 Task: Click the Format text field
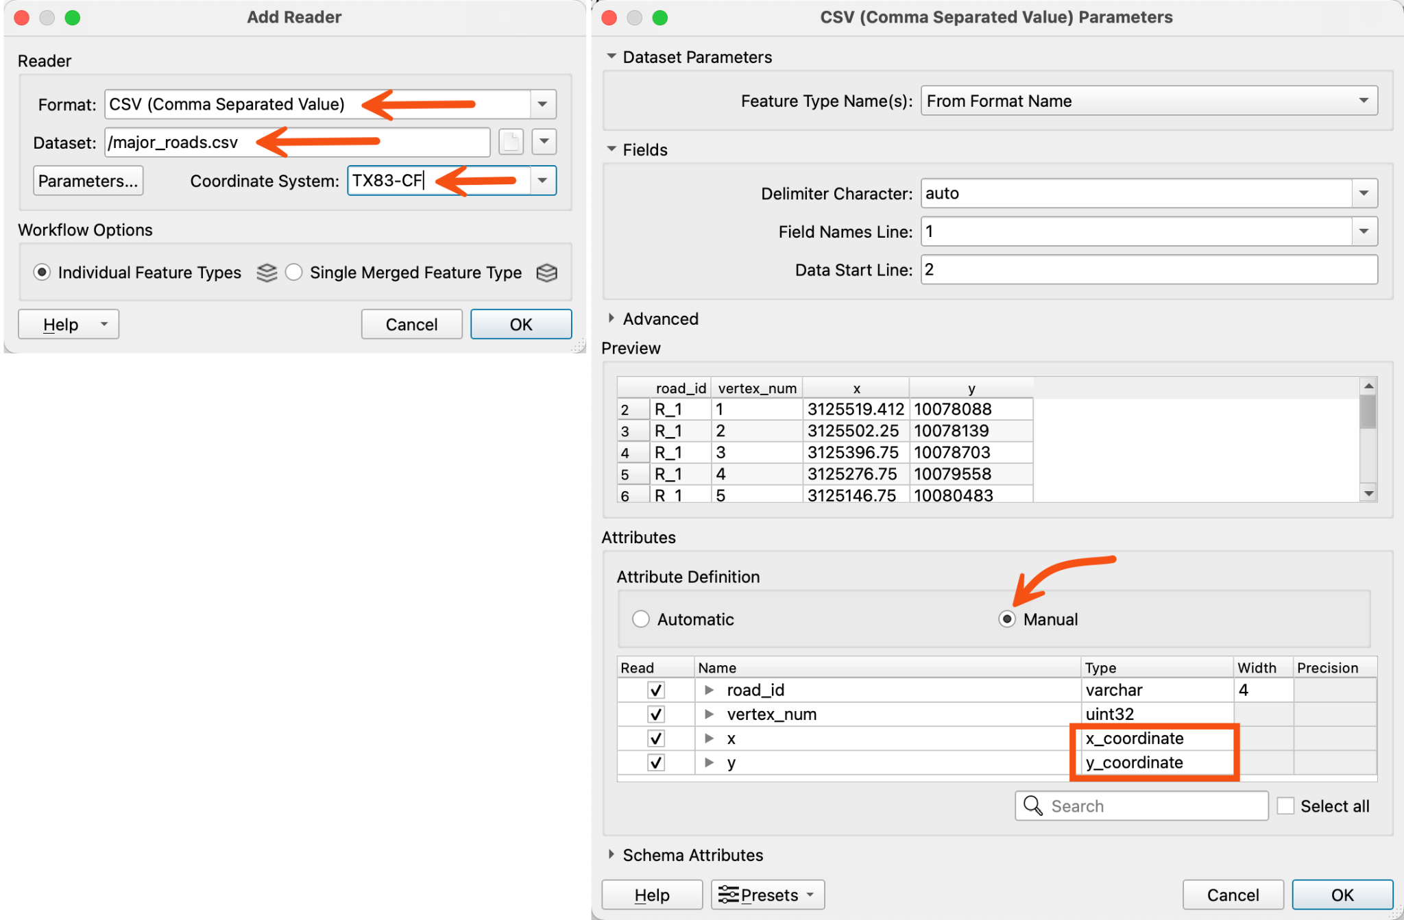[317, 104]
